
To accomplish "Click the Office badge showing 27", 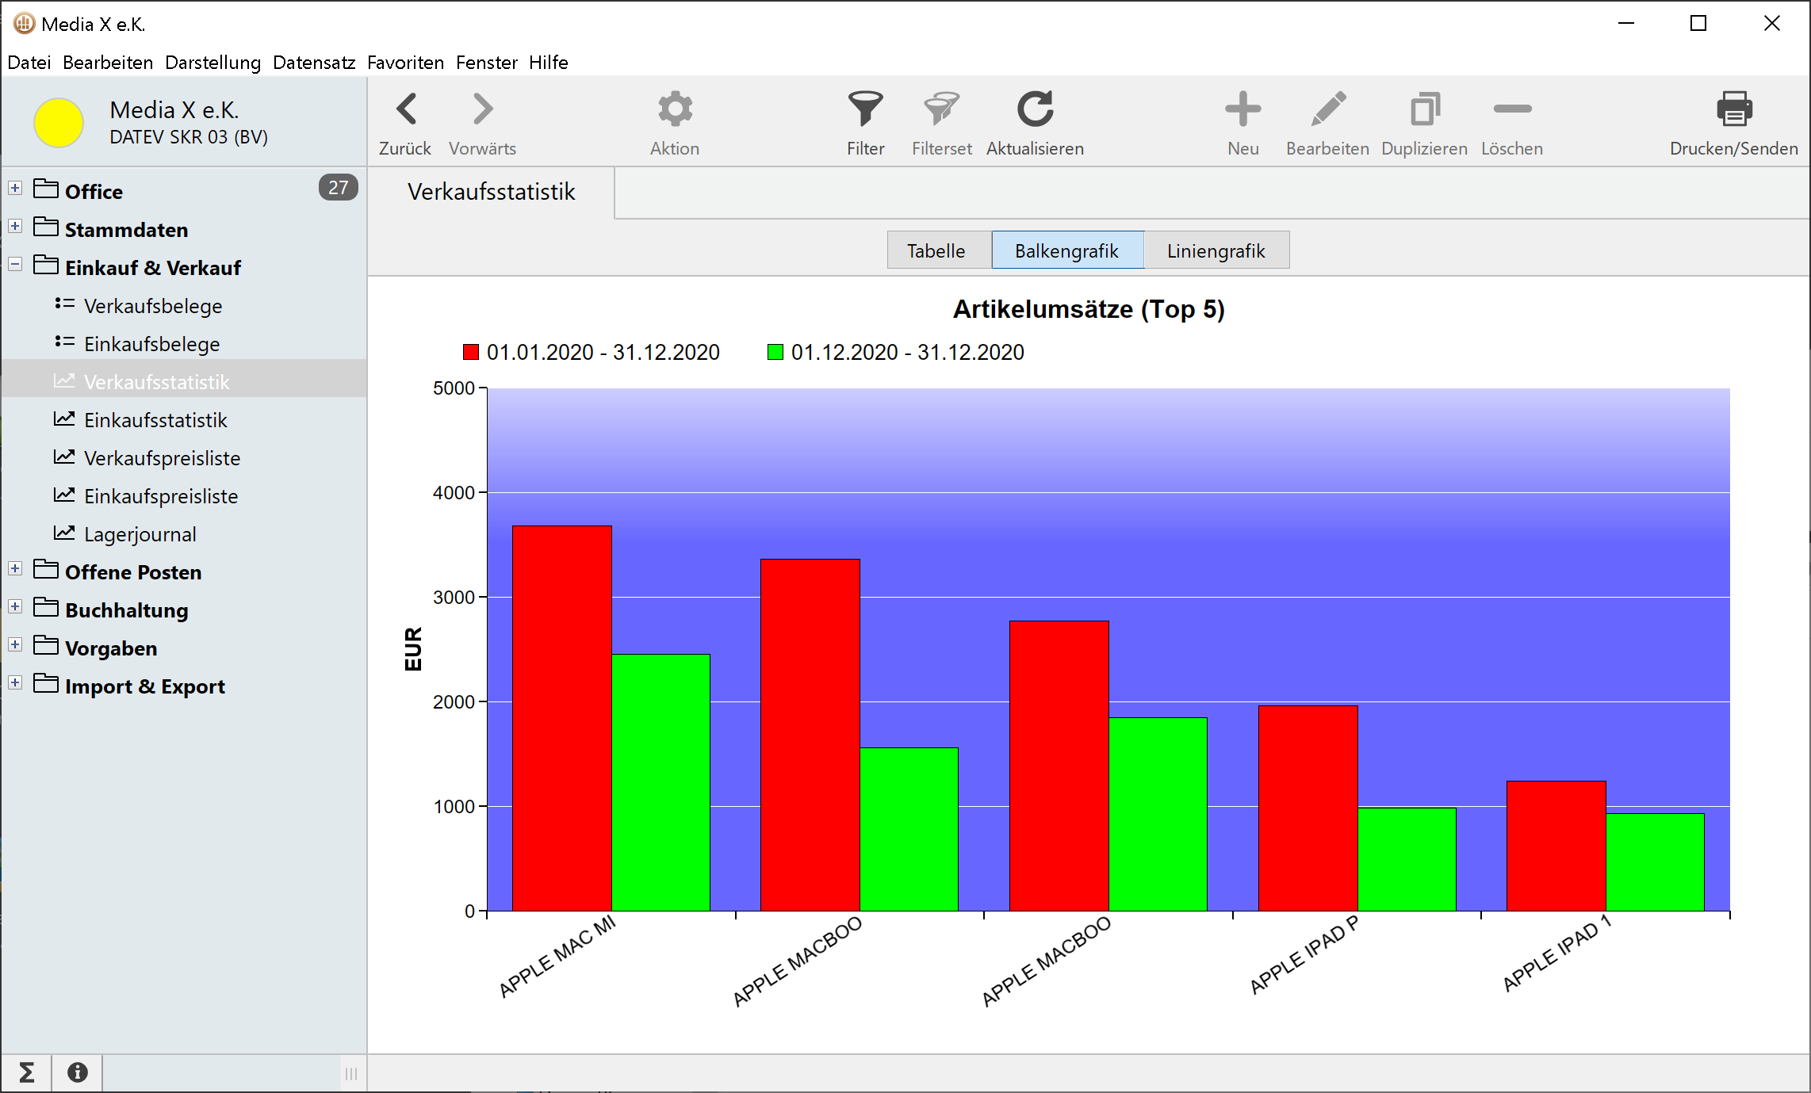I will pyautogui.click(x=338, y=188).
